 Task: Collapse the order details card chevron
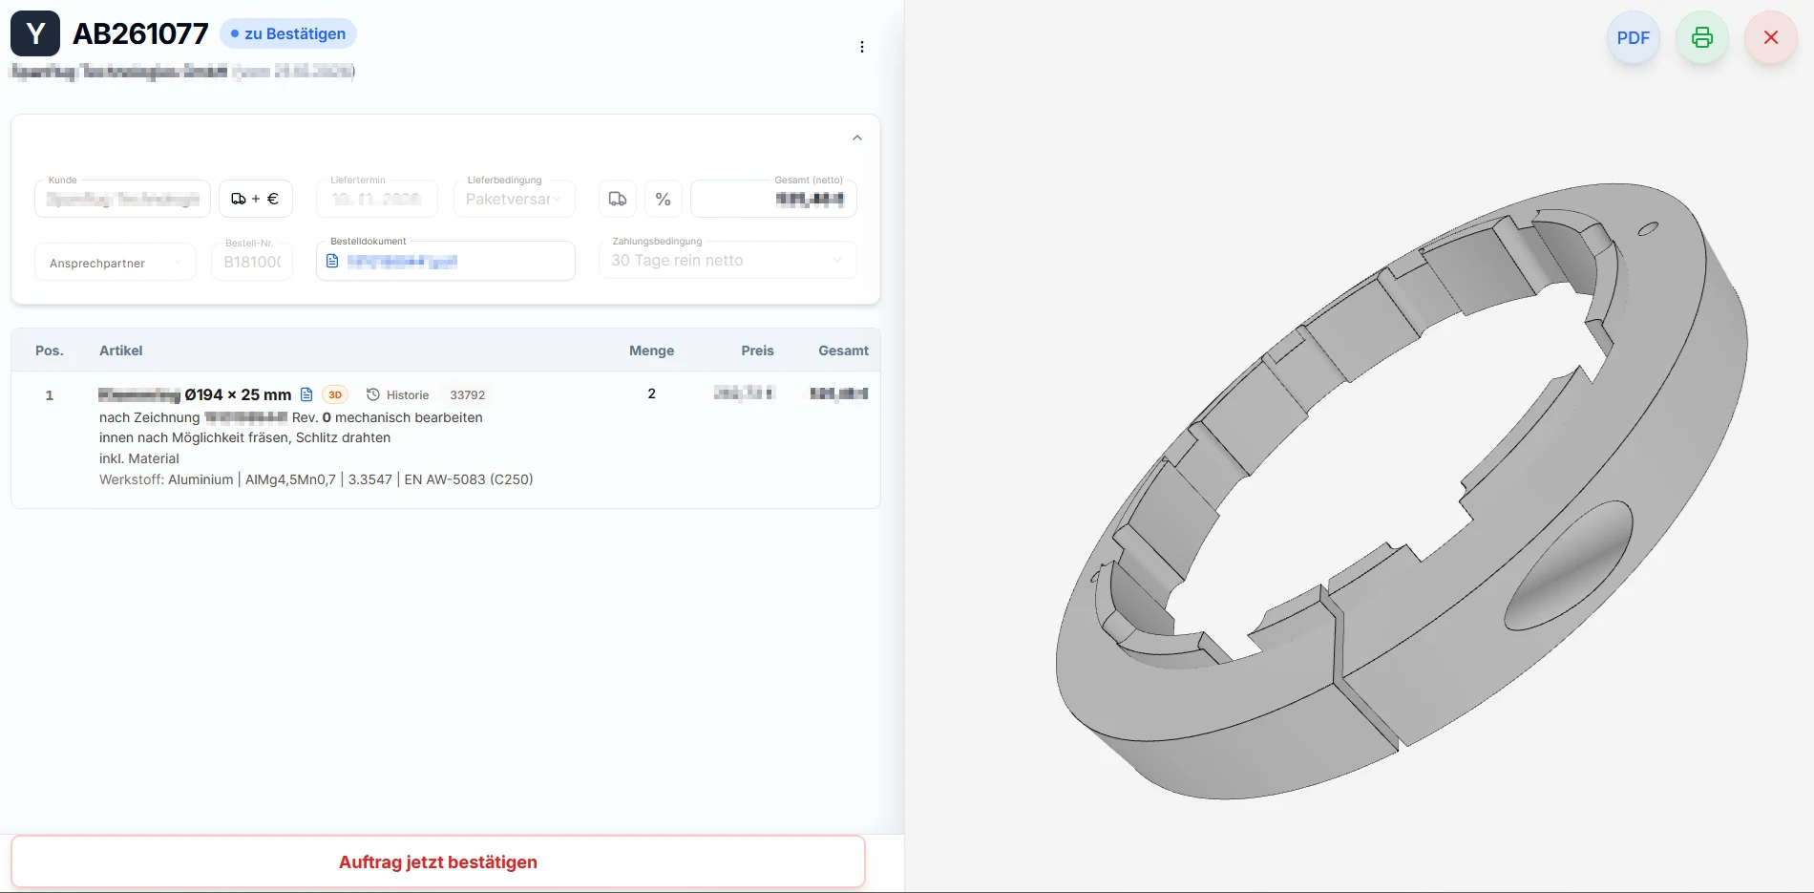(x=857, y=138)
